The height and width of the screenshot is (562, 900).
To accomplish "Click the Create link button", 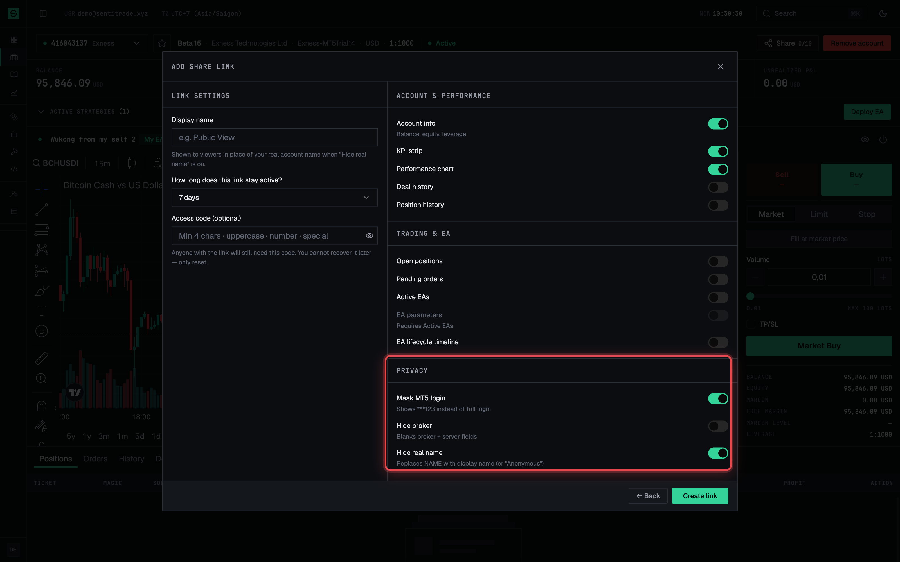I will 700,496.
